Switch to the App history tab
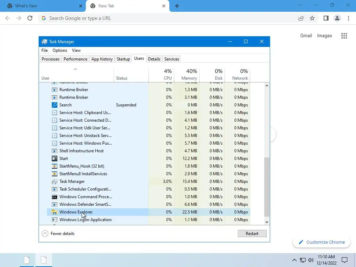Image resolution: width=356 pixels, height=267 pixels. click(102, 59)
